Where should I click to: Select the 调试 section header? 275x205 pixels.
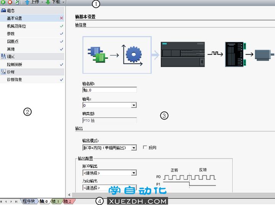point(32,56)
